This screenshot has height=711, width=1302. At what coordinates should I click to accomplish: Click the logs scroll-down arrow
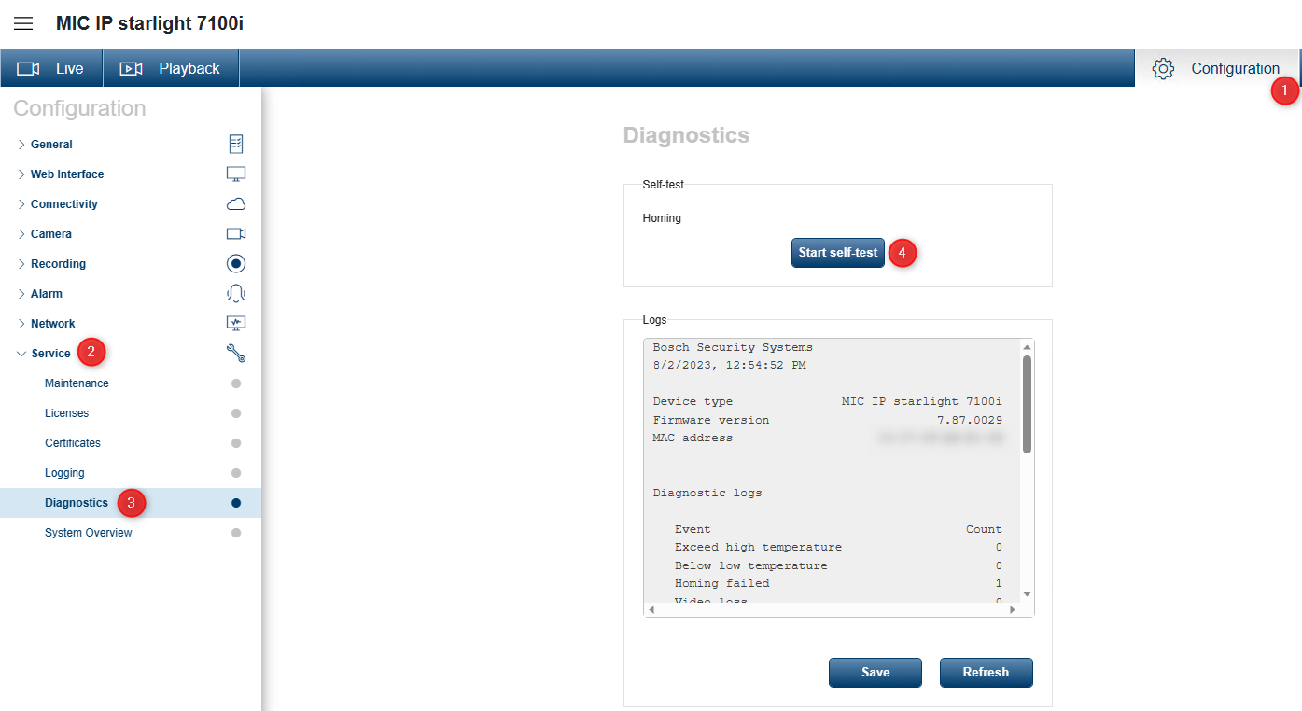[x=1027, y=593]
